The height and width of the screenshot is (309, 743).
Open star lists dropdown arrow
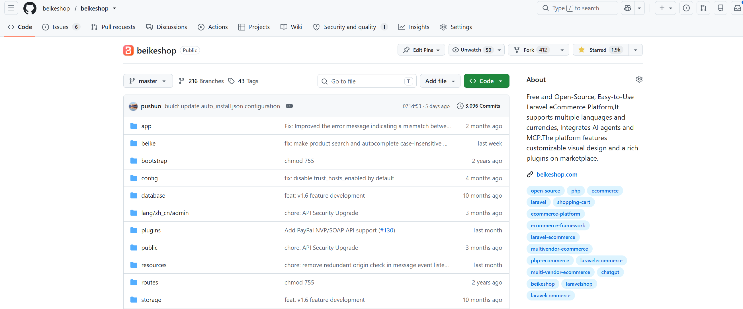pos(635,50)
